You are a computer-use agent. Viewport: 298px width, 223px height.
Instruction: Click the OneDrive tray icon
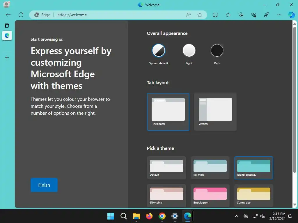click(246, 216)
